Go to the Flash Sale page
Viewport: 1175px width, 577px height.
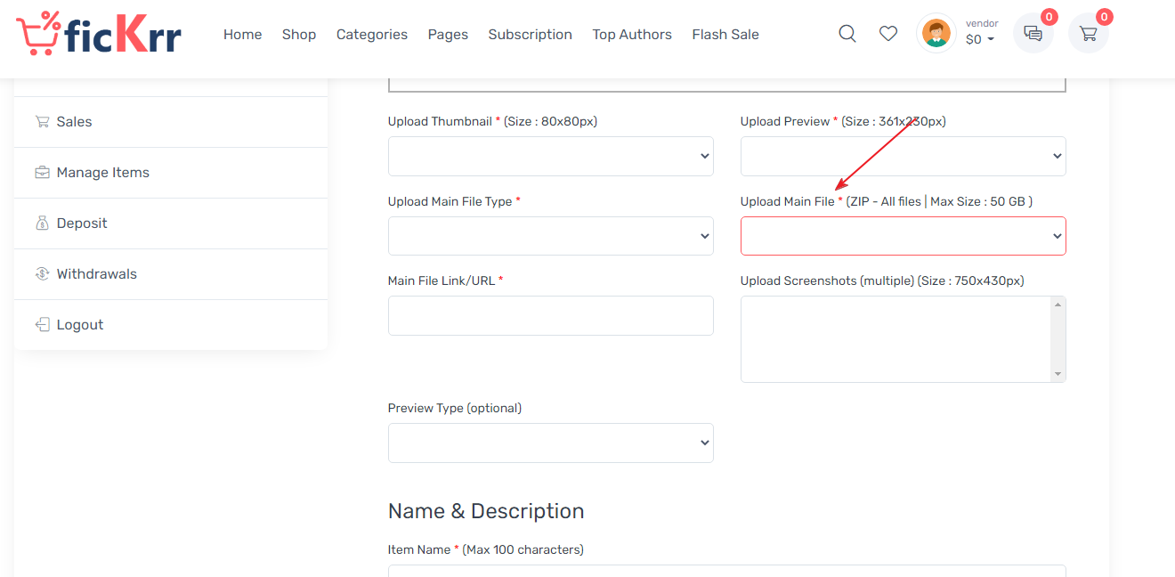[725, 35]
